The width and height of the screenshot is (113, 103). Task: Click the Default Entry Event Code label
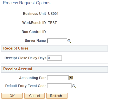(x=26, y=86)
